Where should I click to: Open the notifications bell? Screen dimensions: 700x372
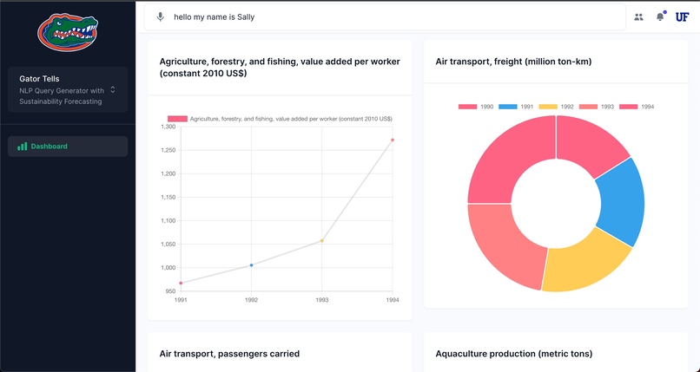click(660, 16)
